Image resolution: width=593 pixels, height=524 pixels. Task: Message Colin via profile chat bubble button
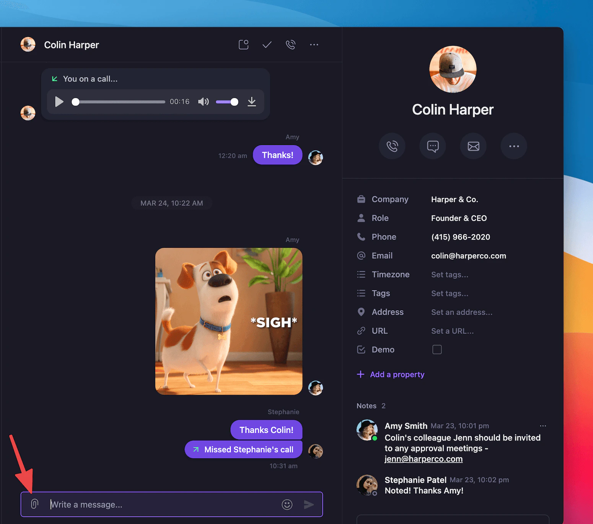(433, 146)
